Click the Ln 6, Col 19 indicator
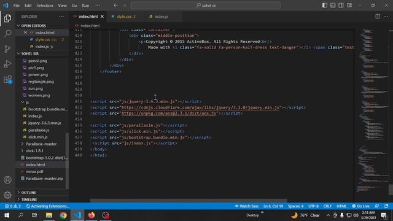 (x=273, y=206)
